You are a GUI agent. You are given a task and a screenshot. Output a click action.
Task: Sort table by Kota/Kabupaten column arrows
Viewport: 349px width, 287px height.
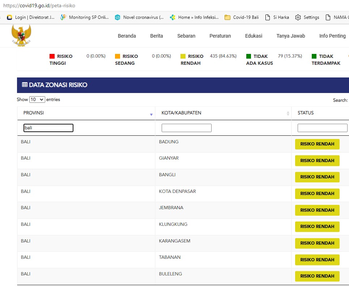click(288, 113)
